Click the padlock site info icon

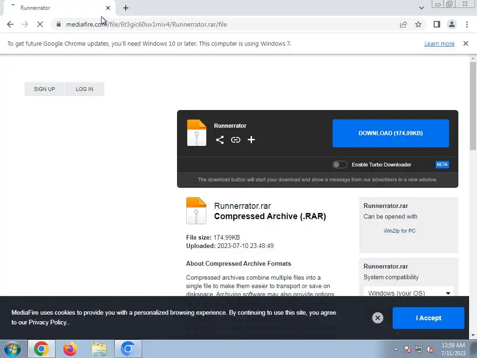tap(58, 24)
